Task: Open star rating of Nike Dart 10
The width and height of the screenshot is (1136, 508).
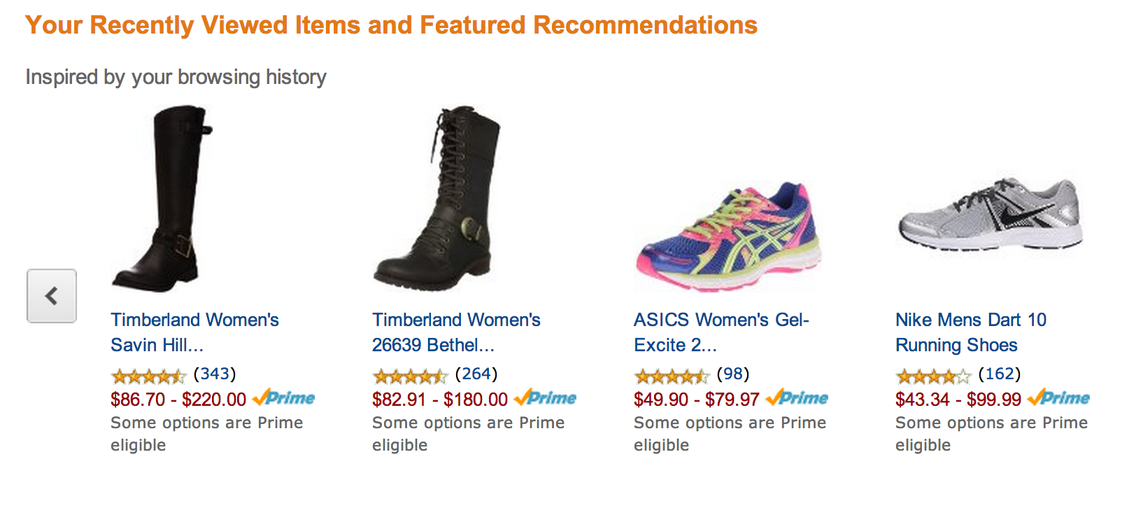Action: coord(934,376)
